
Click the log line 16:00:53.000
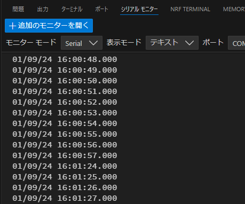pyautogui.click(x=65, y=113)
